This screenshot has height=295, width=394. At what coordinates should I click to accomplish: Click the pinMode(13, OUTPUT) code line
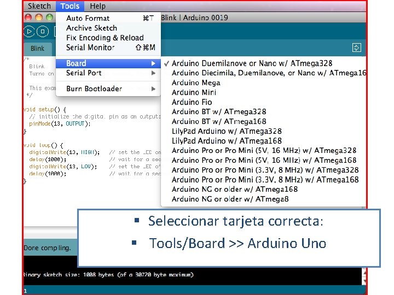[60, 123]
